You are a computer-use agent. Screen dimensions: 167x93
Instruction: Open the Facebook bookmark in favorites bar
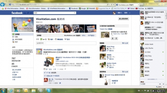pyautogui.click(x=73, y=9)
